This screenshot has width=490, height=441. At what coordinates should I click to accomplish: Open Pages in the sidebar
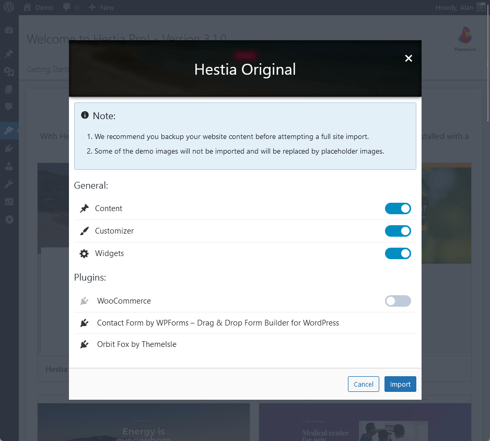pos(9,89)
